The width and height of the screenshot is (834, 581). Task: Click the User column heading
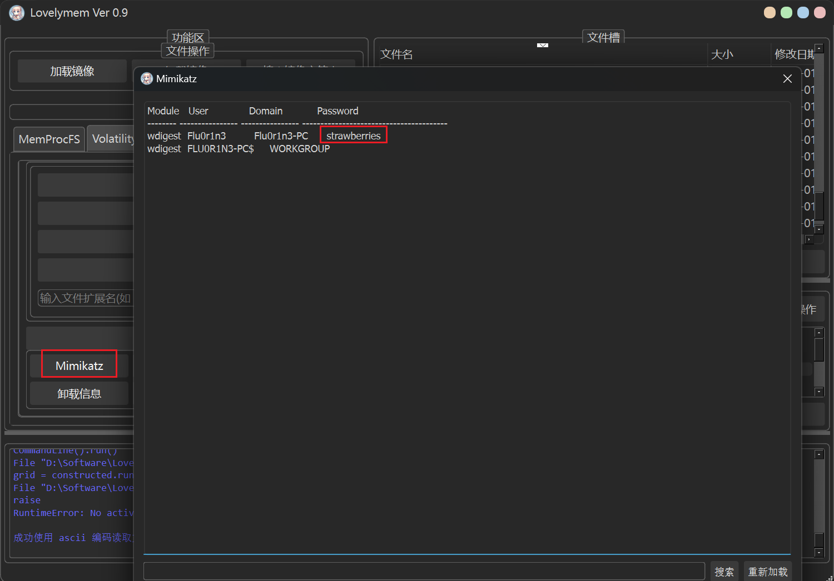(x=198, y=111)
